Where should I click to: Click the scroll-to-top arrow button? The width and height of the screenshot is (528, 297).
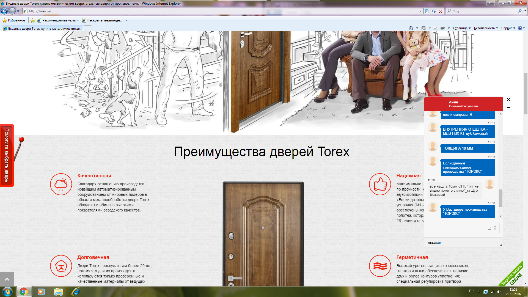[x=7, y=279]
